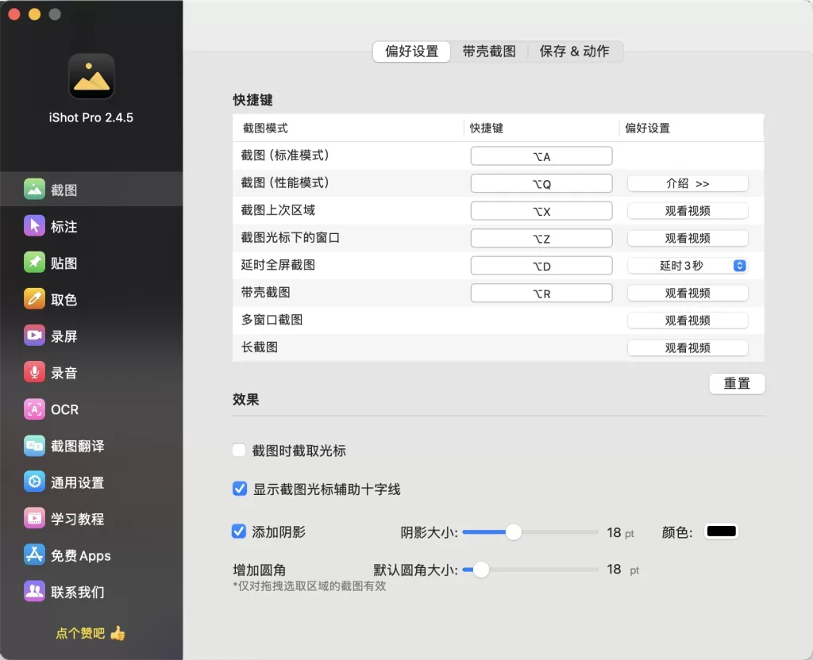The image size is (813, 660).
Task: Select the 标注 annotation cursor icon
Action: click(x=34, y=226)
